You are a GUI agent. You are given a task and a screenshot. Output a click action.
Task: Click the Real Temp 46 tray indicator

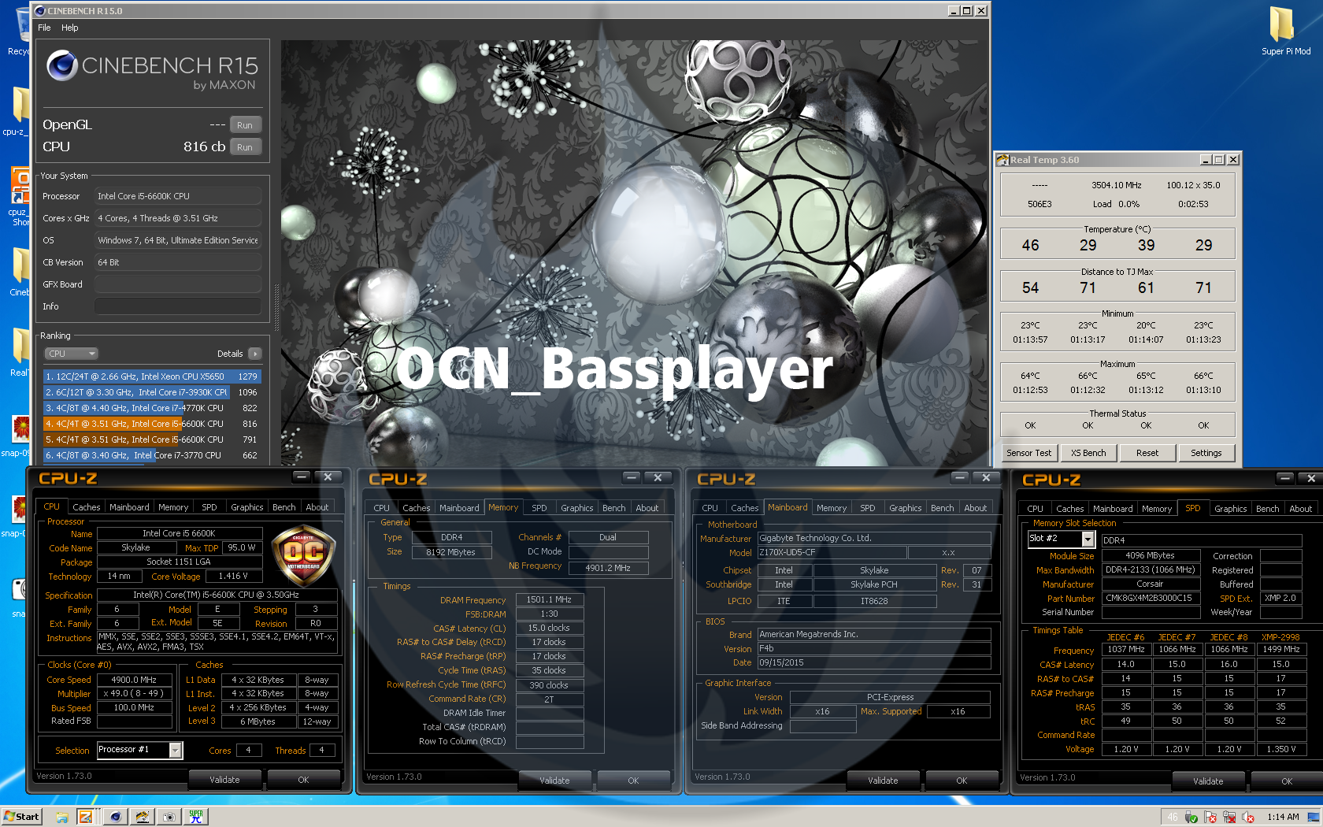(1173, 818)
